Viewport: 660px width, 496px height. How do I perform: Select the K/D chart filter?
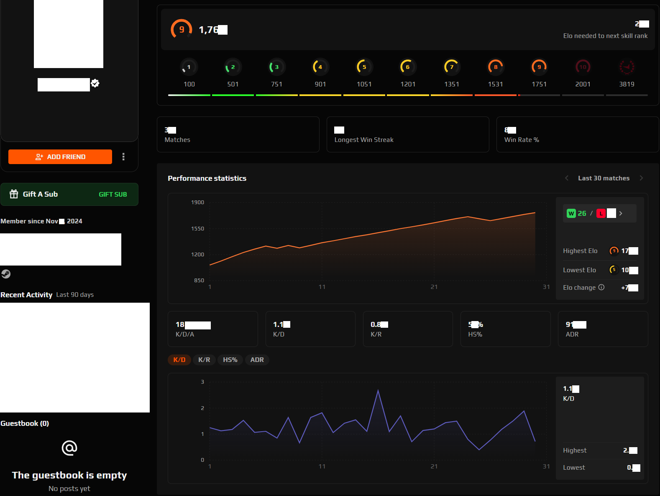point(179,360)
